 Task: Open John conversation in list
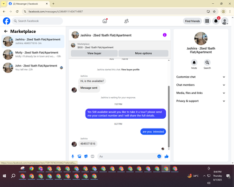[x=33, y=68]
